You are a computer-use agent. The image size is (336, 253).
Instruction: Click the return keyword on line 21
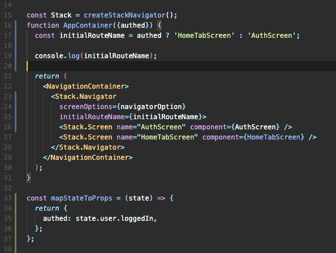tap(47, 76)
